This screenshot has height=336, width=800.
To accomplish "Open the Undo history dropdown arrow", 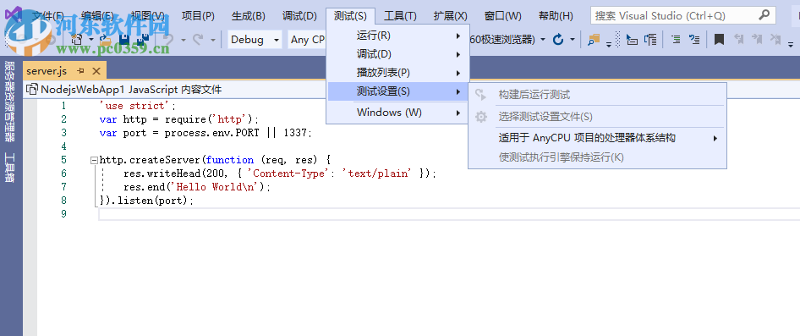I will (x=184, y=40).
